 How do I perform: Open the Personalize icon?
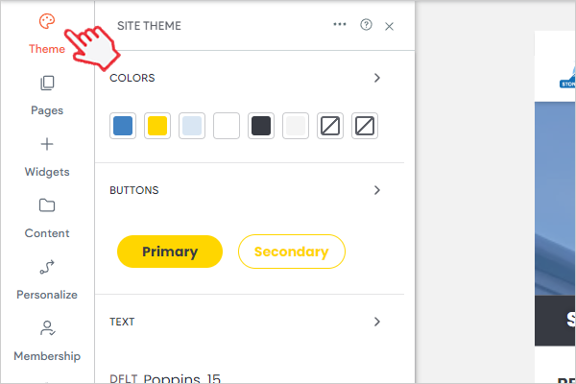(x=46, y=267)
